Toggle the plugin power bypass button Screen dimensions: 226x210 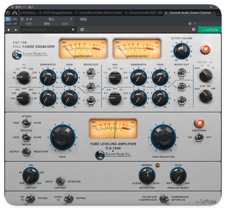click(x=8, y=19)
